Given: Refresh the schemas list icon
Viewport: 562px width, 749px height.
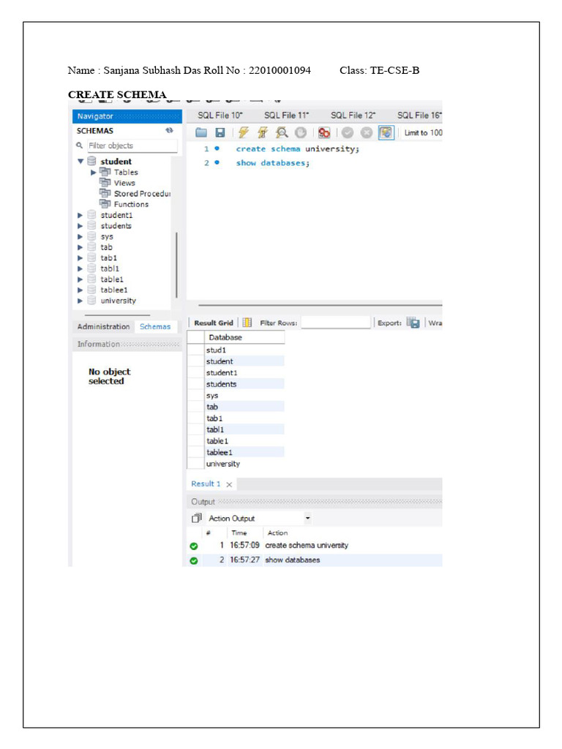Looking at the screenshot, I should (x=169, y=130).
